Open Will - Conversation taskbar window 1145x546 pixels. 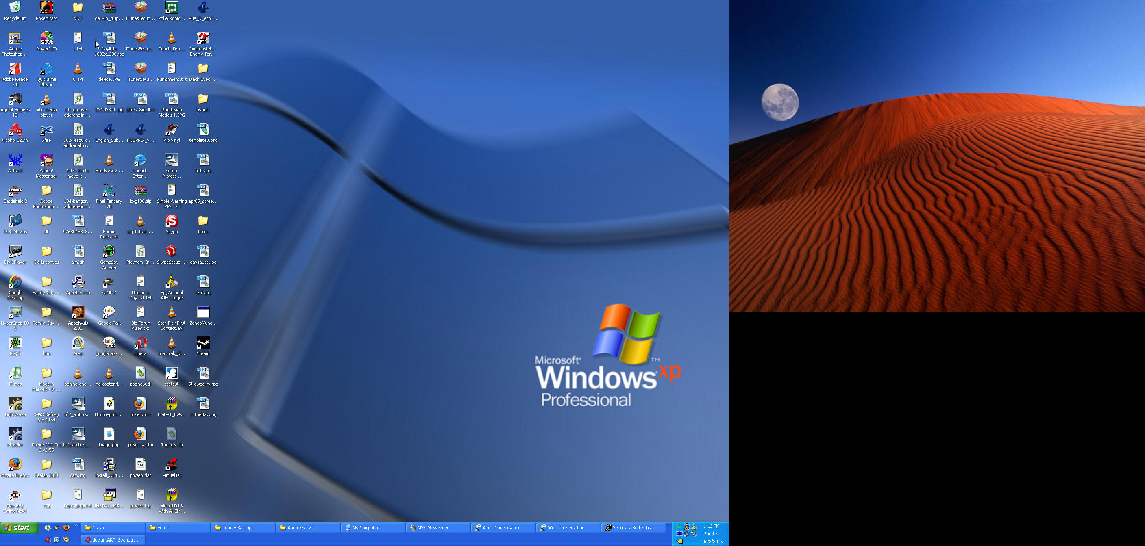pos(568,528)
